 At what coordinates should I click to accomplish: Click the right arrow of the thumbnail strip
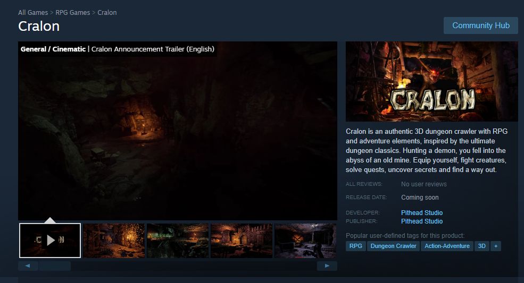[327, 265]
